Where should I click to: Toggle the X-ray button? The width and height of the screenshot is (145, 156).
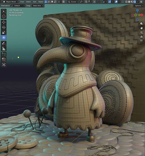click(123, 2)
